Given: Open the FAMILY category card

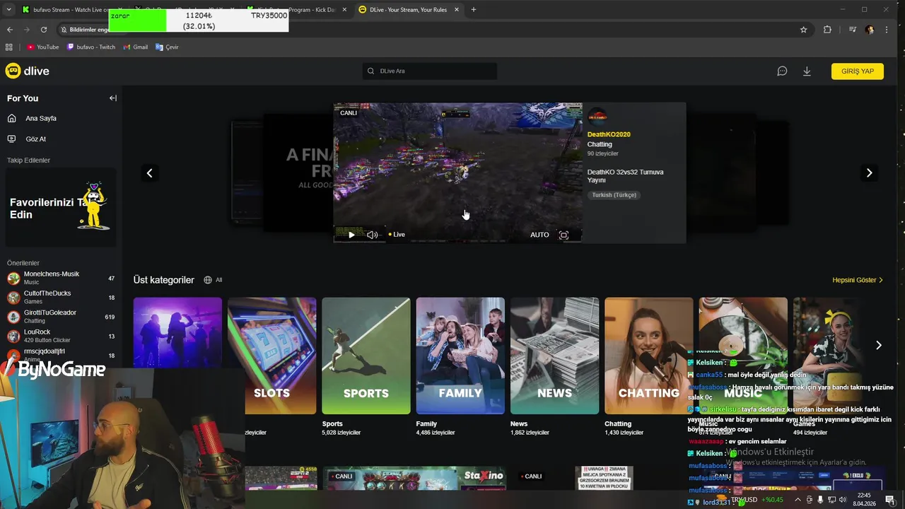Looking at the screenshot, I should point(460,356).
